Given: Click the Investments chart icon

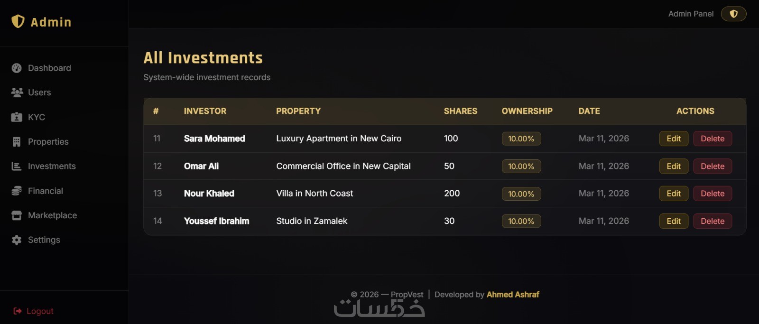Looking at the screenshot, I should coord(17,167).
